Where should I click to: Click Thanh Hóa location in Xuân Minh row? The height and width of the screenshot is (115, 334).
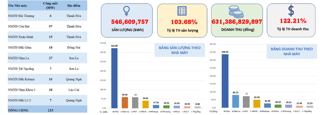74,37
